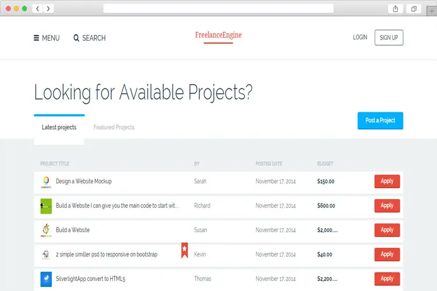Viewport: 437px width, 291px height.
Task: Click author name Thomas
Action: click(203, 279)
